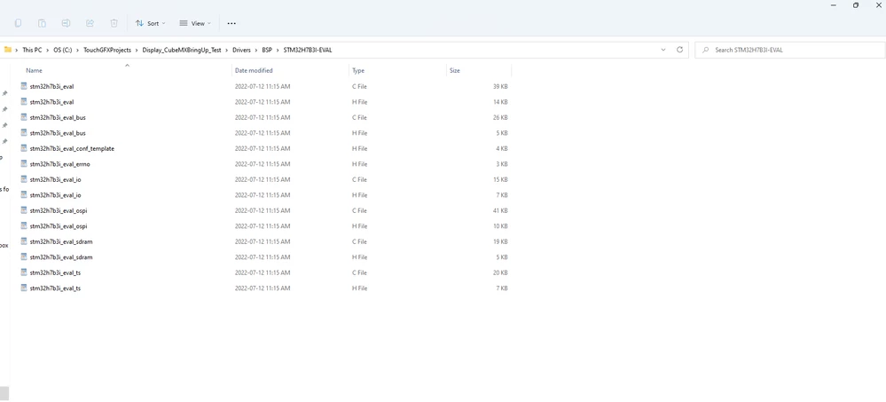Screen dimensions: 886x402
Task: Click file icon of 15 KB io file
Action: click(24, 178)
